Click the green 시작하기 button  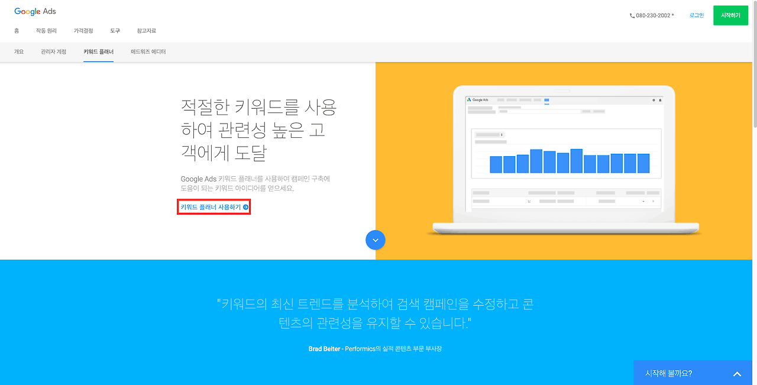click(730, 15)
